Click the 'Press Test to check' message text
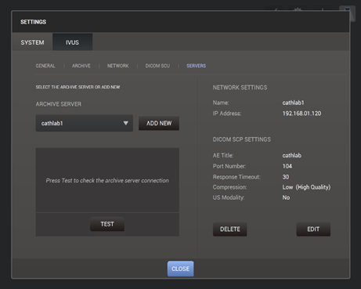The width and height of the screenshot is (361, 289). (x=107, y=180)
